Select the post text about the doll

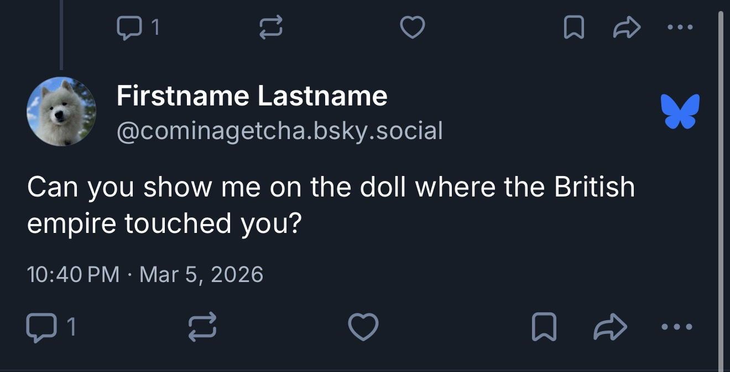330,205
